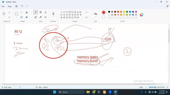Screen dimensions: 170x95
Task: Click the Copy icon
Action: click(10, 17)
